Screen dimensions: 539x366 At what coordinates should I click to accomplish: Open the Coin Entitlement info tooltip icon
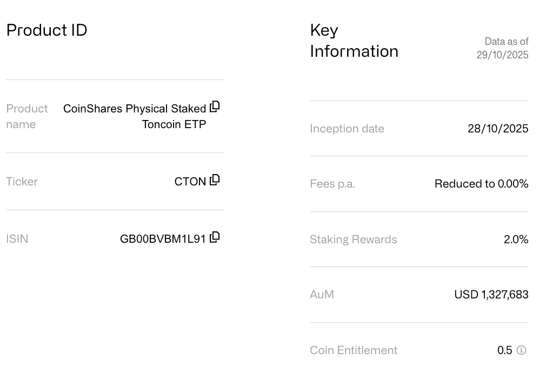pyautogui.click(x=523, y=350)
